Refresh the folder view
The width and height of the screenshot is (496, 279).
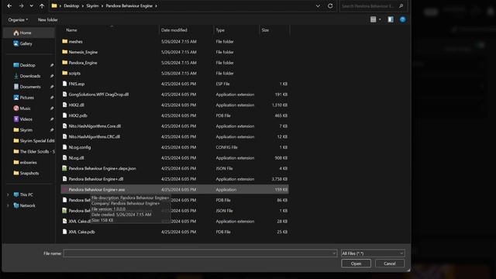[330, 6]
